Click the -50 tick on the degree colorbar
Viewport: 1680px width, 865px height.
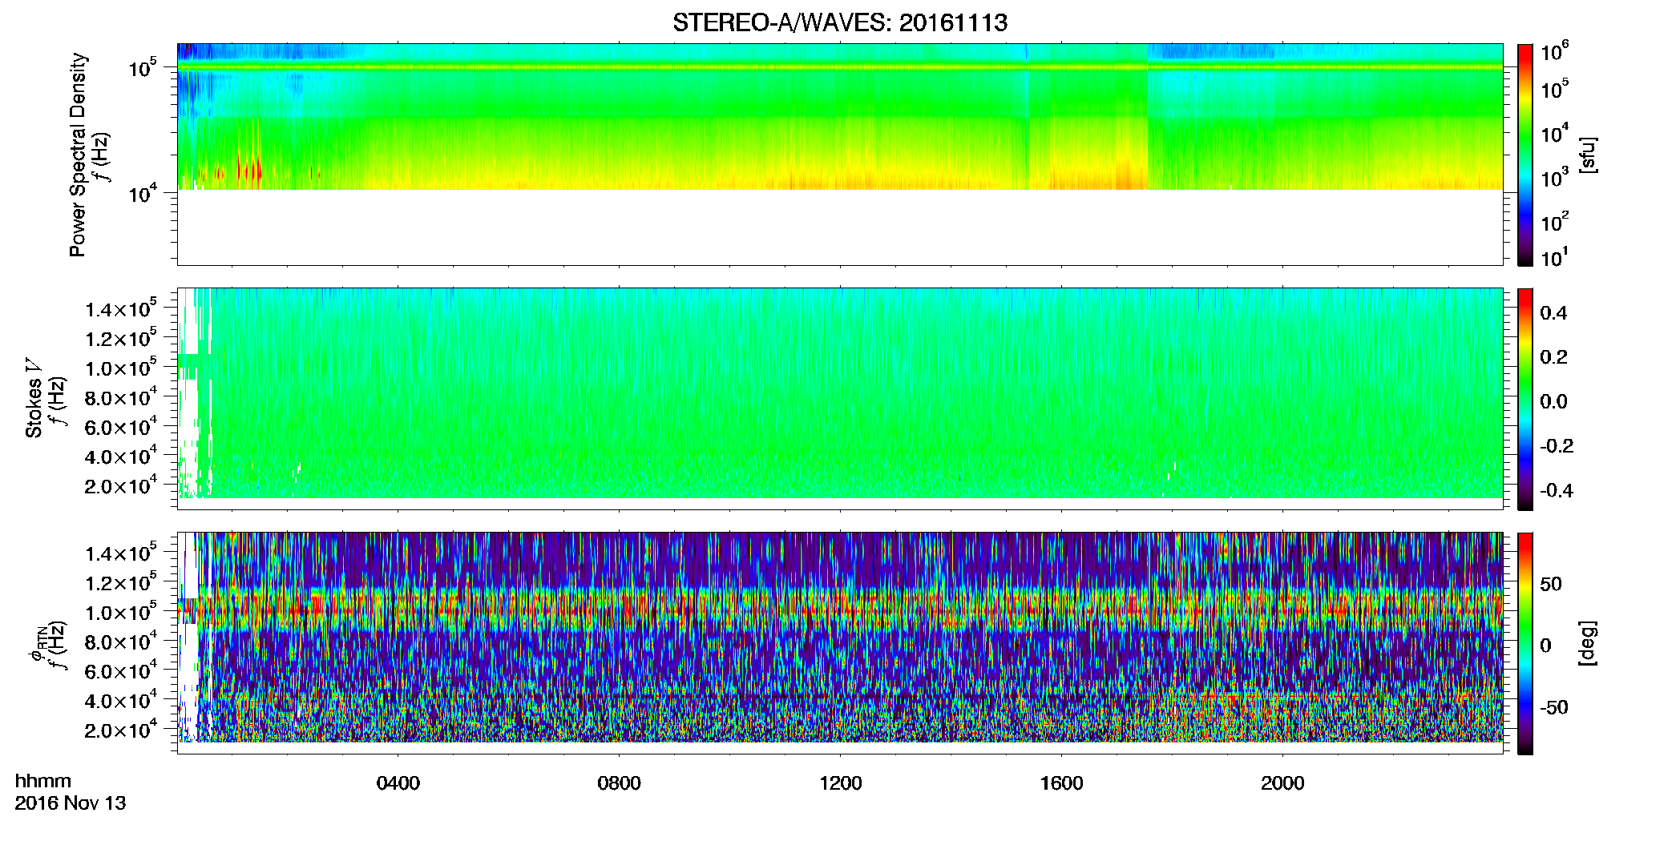click(x=1554, y=707)
